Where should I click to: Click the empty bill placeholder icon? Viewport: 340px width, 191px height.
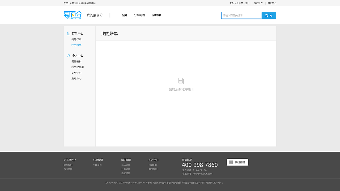click(181, 81)
